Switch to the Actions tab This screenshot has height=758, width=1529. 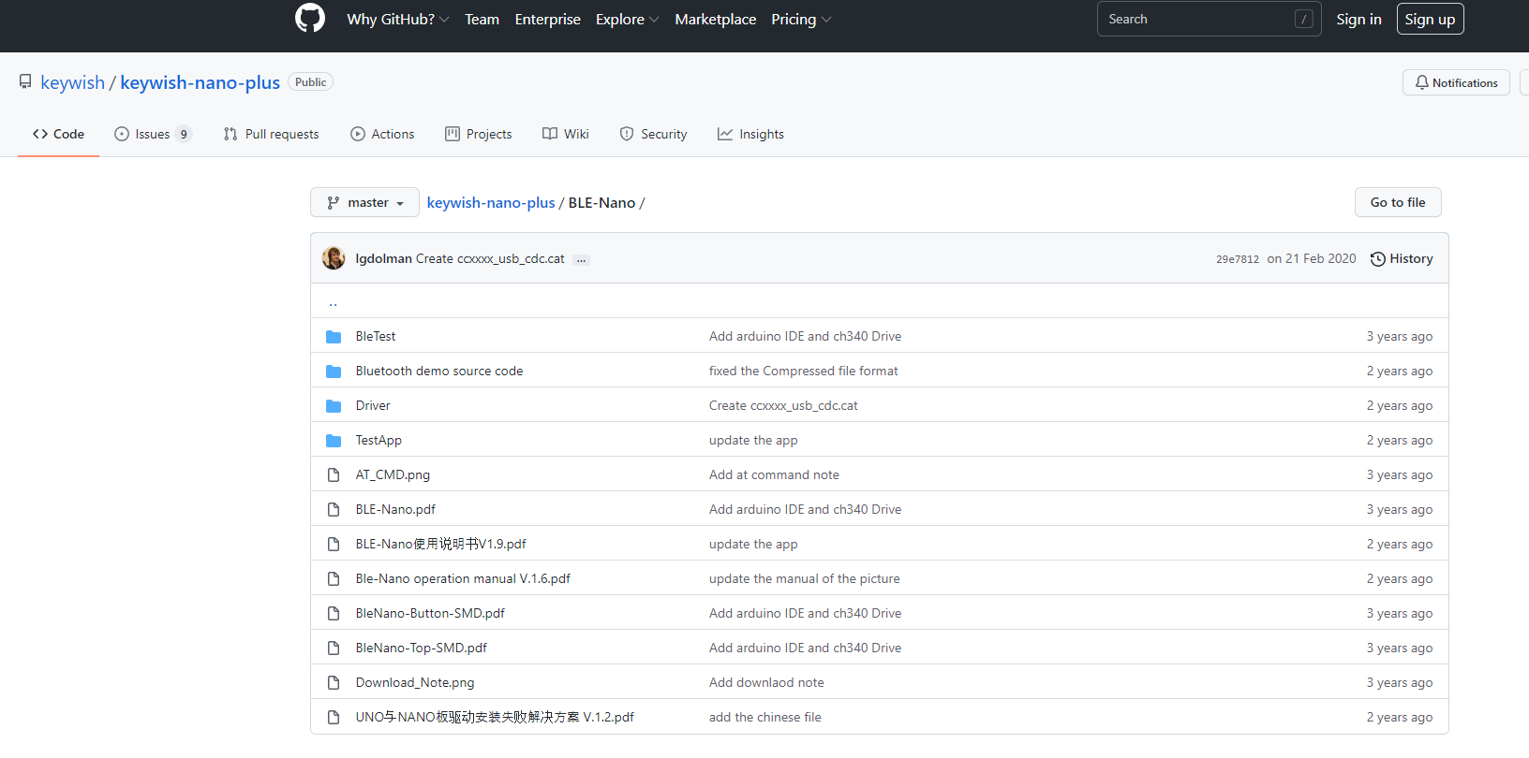(x=382, y=134)
